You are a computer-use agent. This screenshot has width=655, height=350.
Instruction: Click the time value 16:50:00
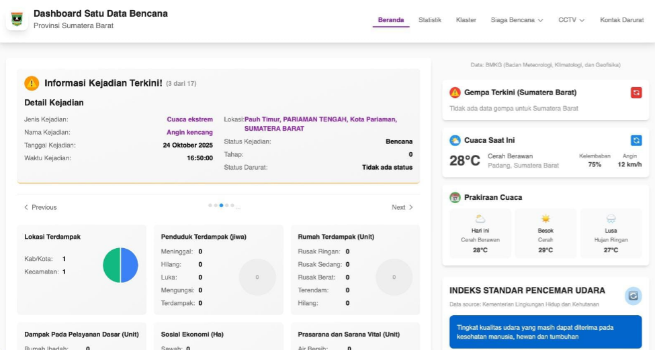200,158
